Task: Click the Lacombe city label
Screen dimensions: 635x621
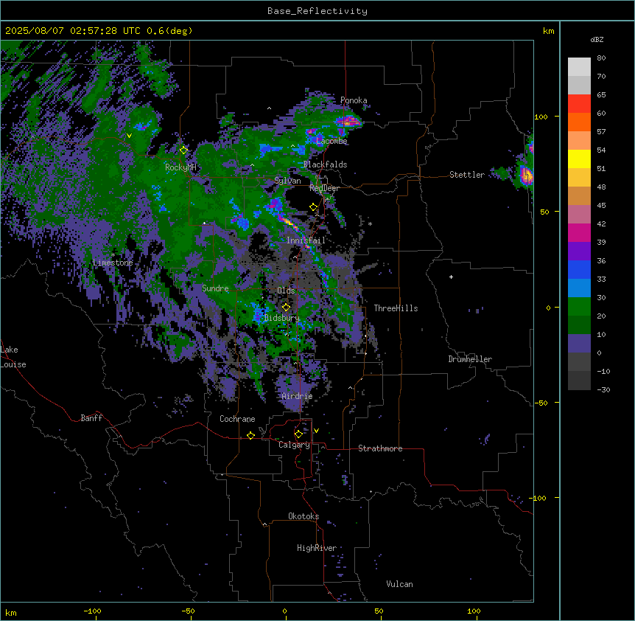Action: coord(331,141)
